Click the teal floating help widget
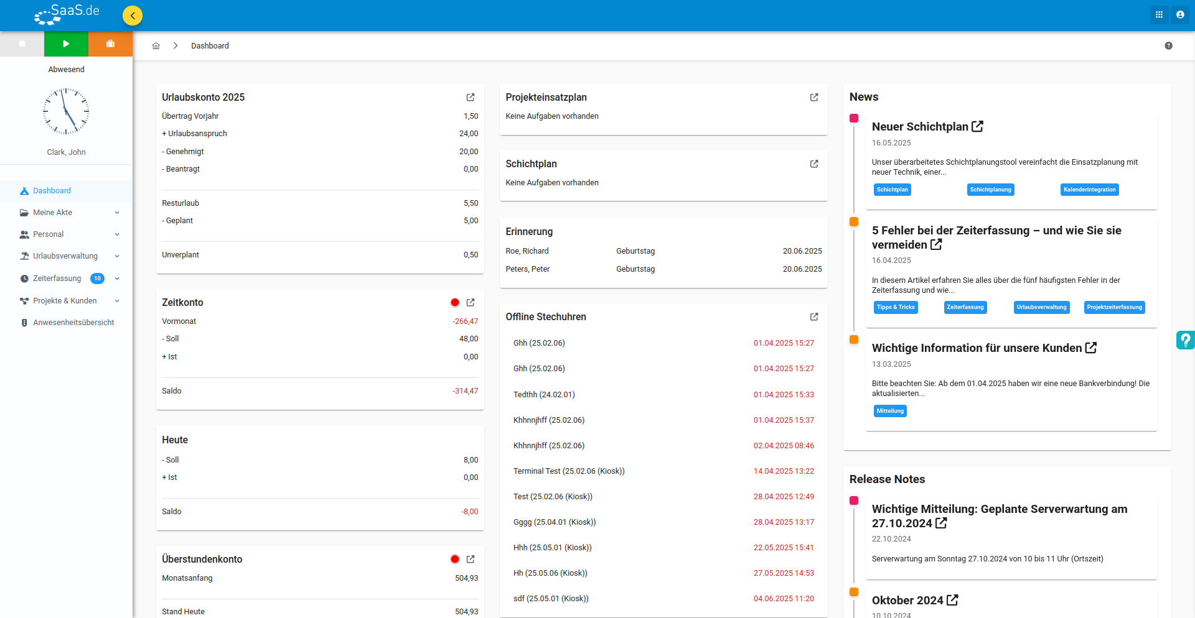This screenshot has height=618, width=1195. point(1185,340)
